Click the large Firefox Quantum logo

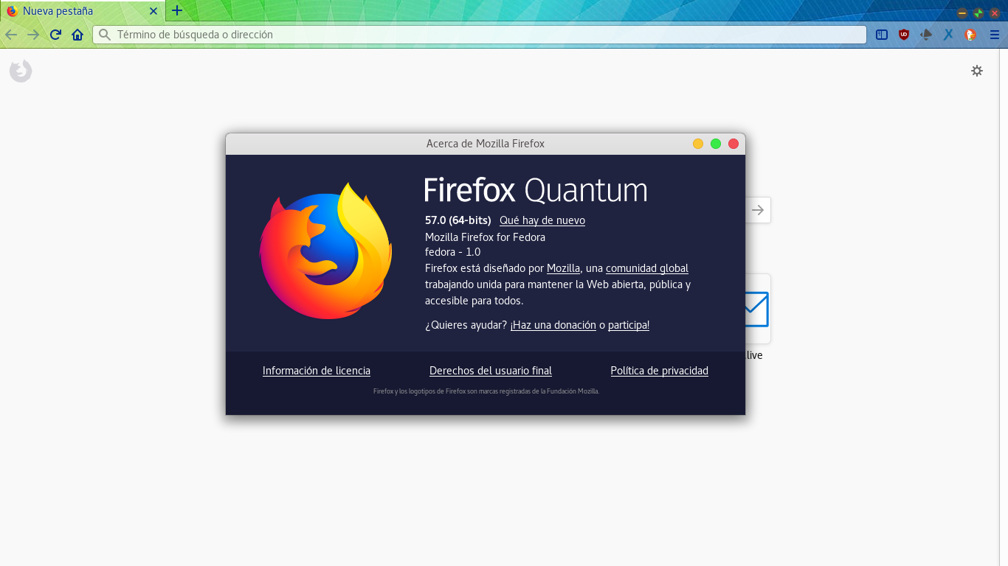325,251
